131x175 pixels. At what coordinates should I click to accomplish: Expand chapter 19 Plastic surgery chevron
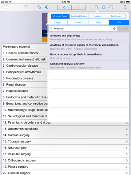(127, 167)
